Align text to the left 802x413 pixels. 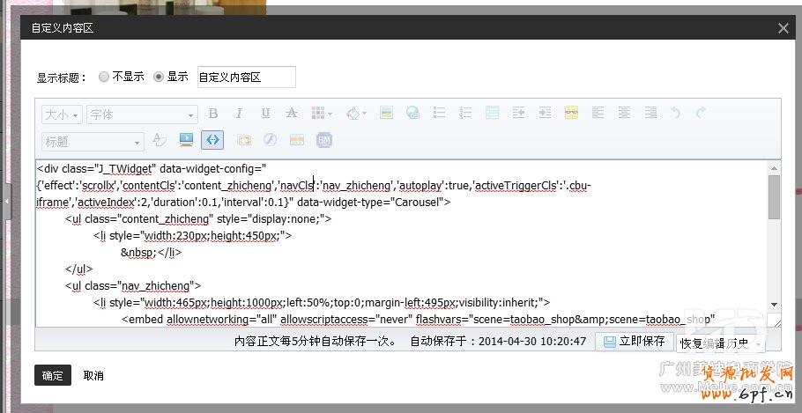click(x=598, y=114)
